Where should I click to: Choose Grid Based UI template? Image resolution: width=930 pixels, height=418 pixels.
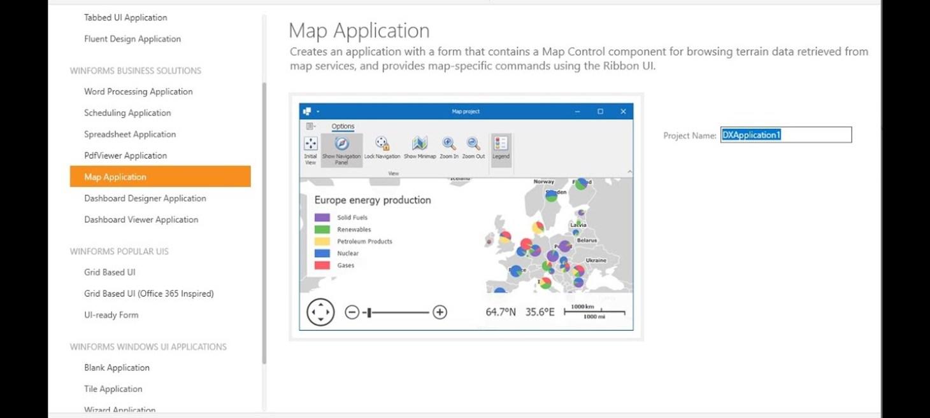(110, 272)
